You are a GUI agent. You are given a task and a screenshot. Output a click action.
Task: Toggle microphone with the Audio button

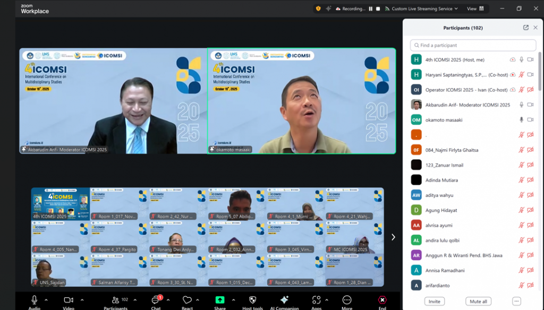click(x=35, y=300)
